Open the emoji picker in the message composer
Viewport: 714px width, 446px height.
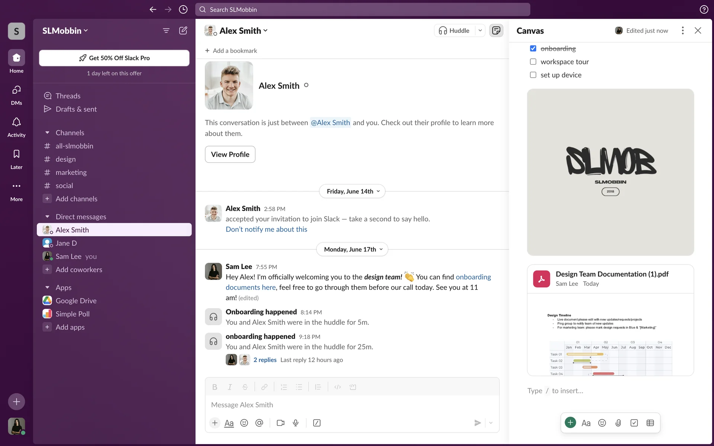pos(244,423)
